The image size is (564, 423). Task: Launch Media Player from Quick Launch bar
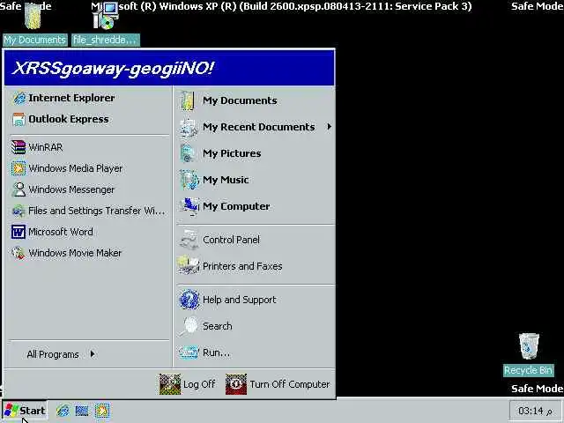coord(102,411)
